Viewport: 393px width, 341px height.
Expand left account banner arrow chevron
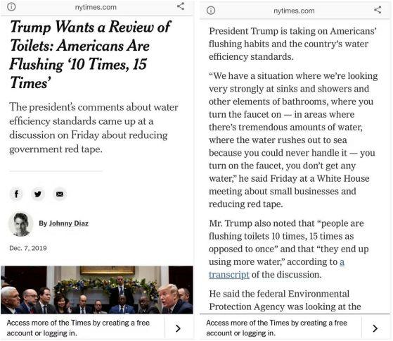(x=178, y=328)
